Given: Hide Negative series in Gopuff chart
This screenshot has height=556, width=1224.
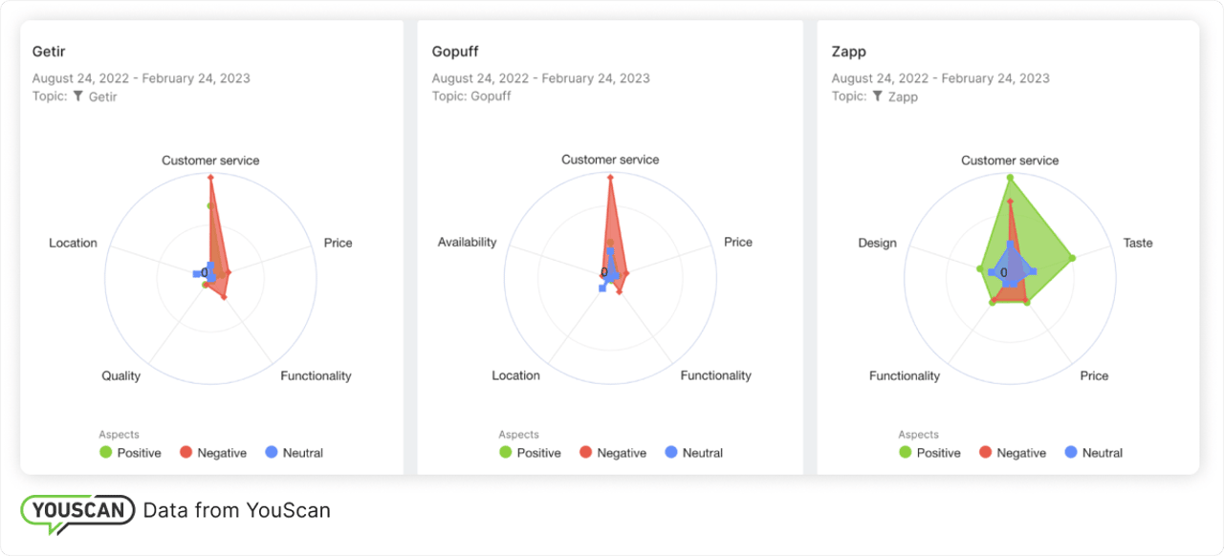Looking at the screenshot, I should pos(612,453).
